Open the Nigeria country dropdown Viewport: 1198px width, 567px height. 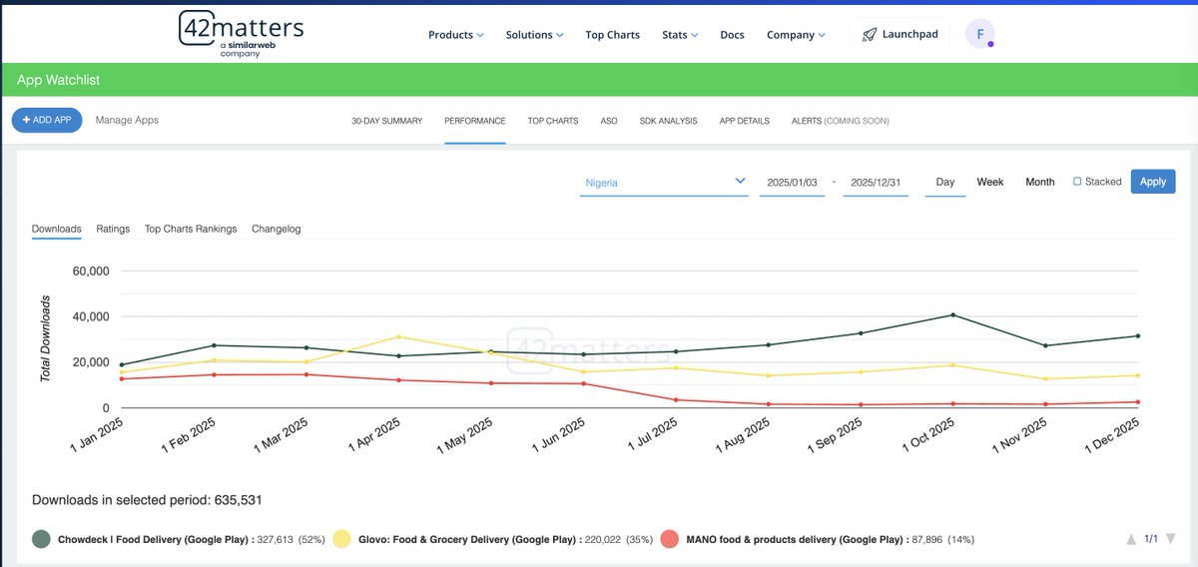coord(665,183)
